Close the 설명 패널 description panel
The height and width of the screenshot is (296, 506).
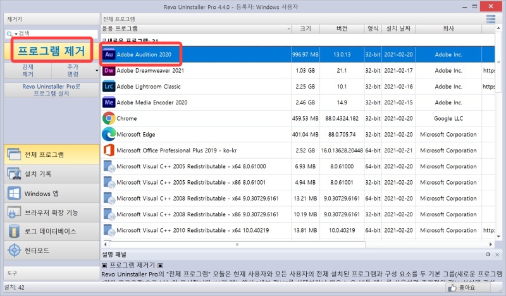[x=497, y=255]
